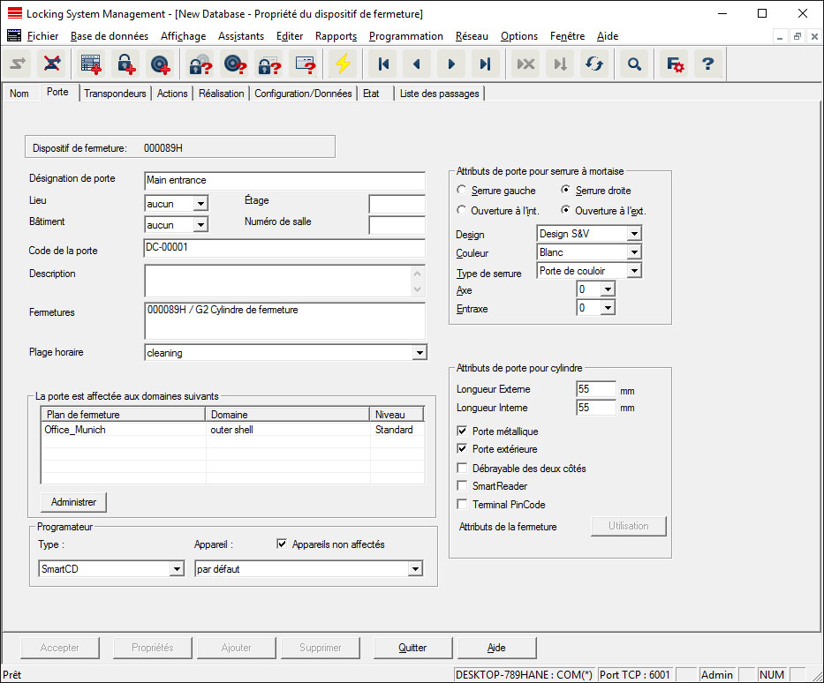824x683 pixels.
Task: Click the refresh arrows toolbar icon
Action: click(594, 64)
